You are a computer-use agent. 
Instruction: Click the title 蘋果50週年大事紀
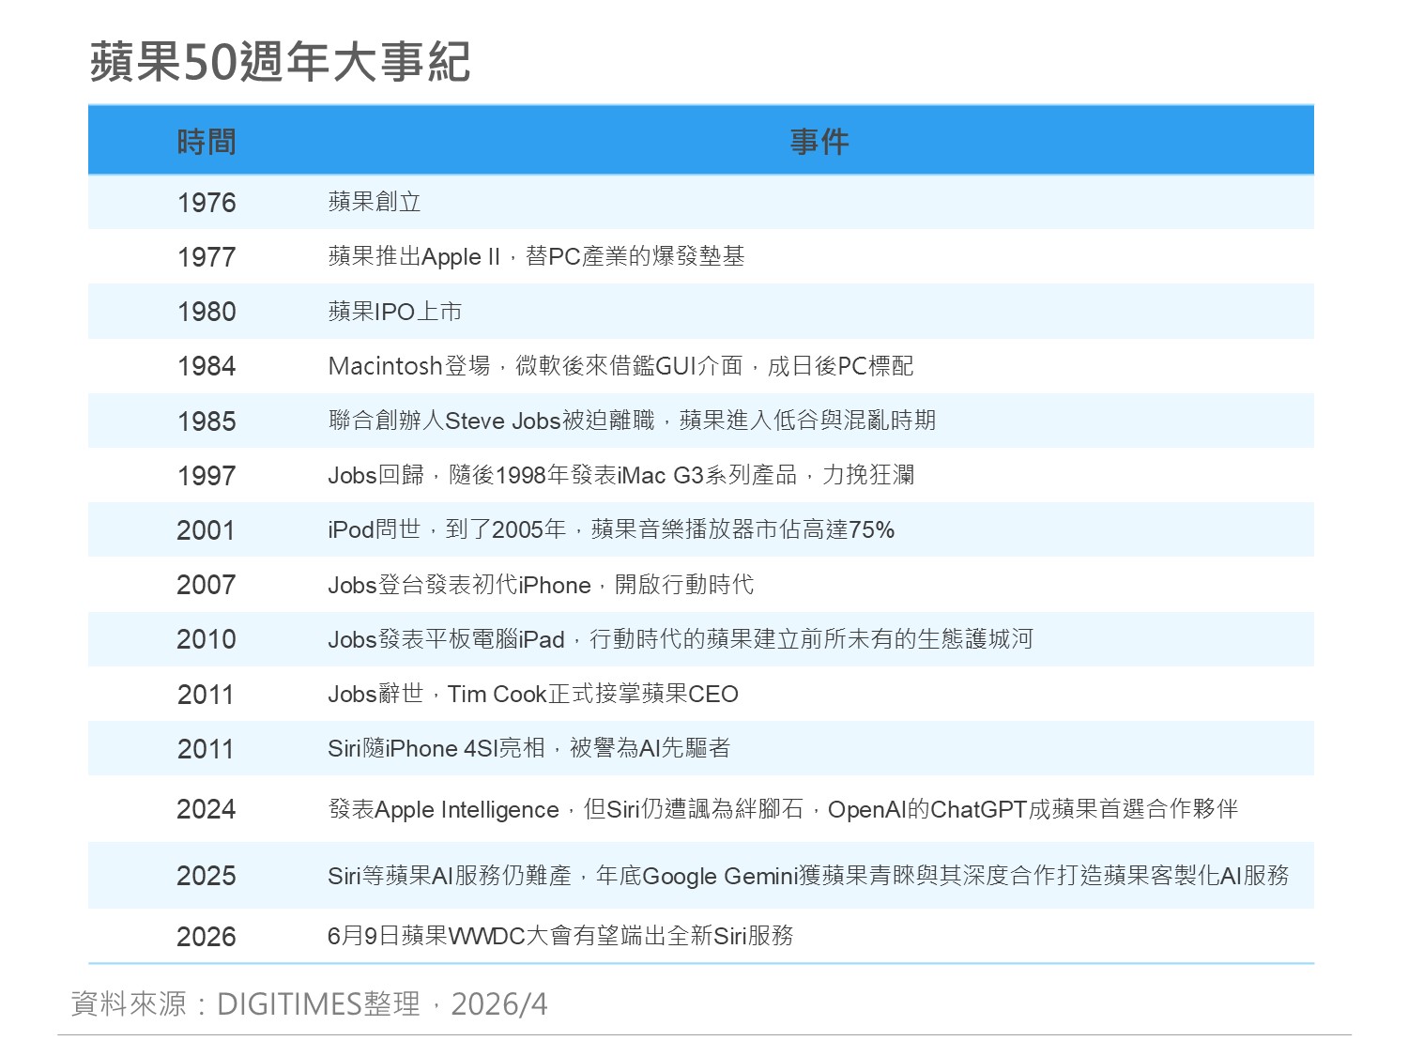280,62
